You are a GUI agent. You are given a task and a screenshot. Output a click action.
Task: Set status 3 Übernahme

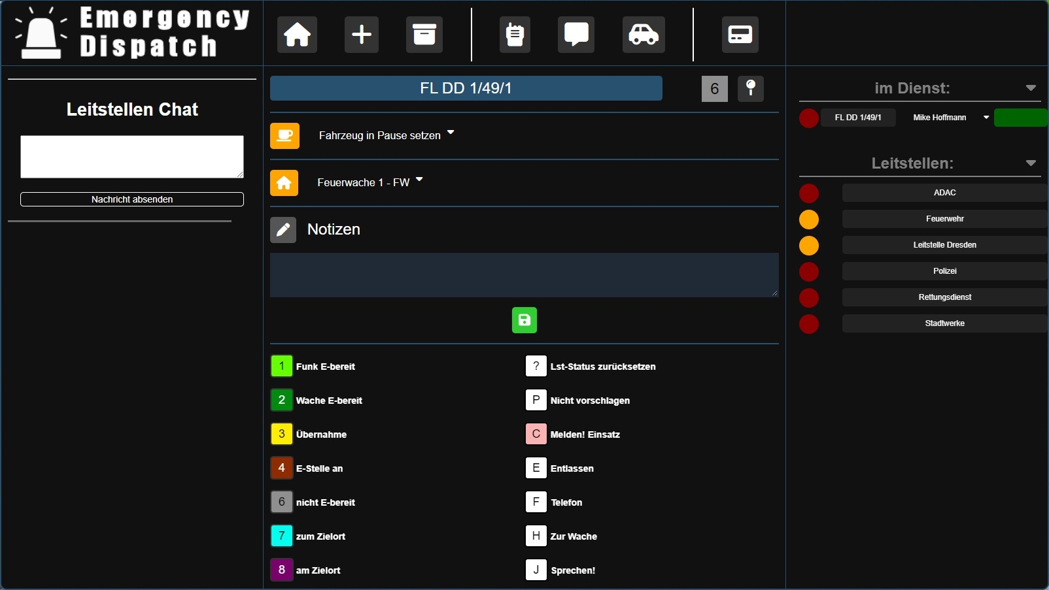pyautogui.click(x=282, y=434)
